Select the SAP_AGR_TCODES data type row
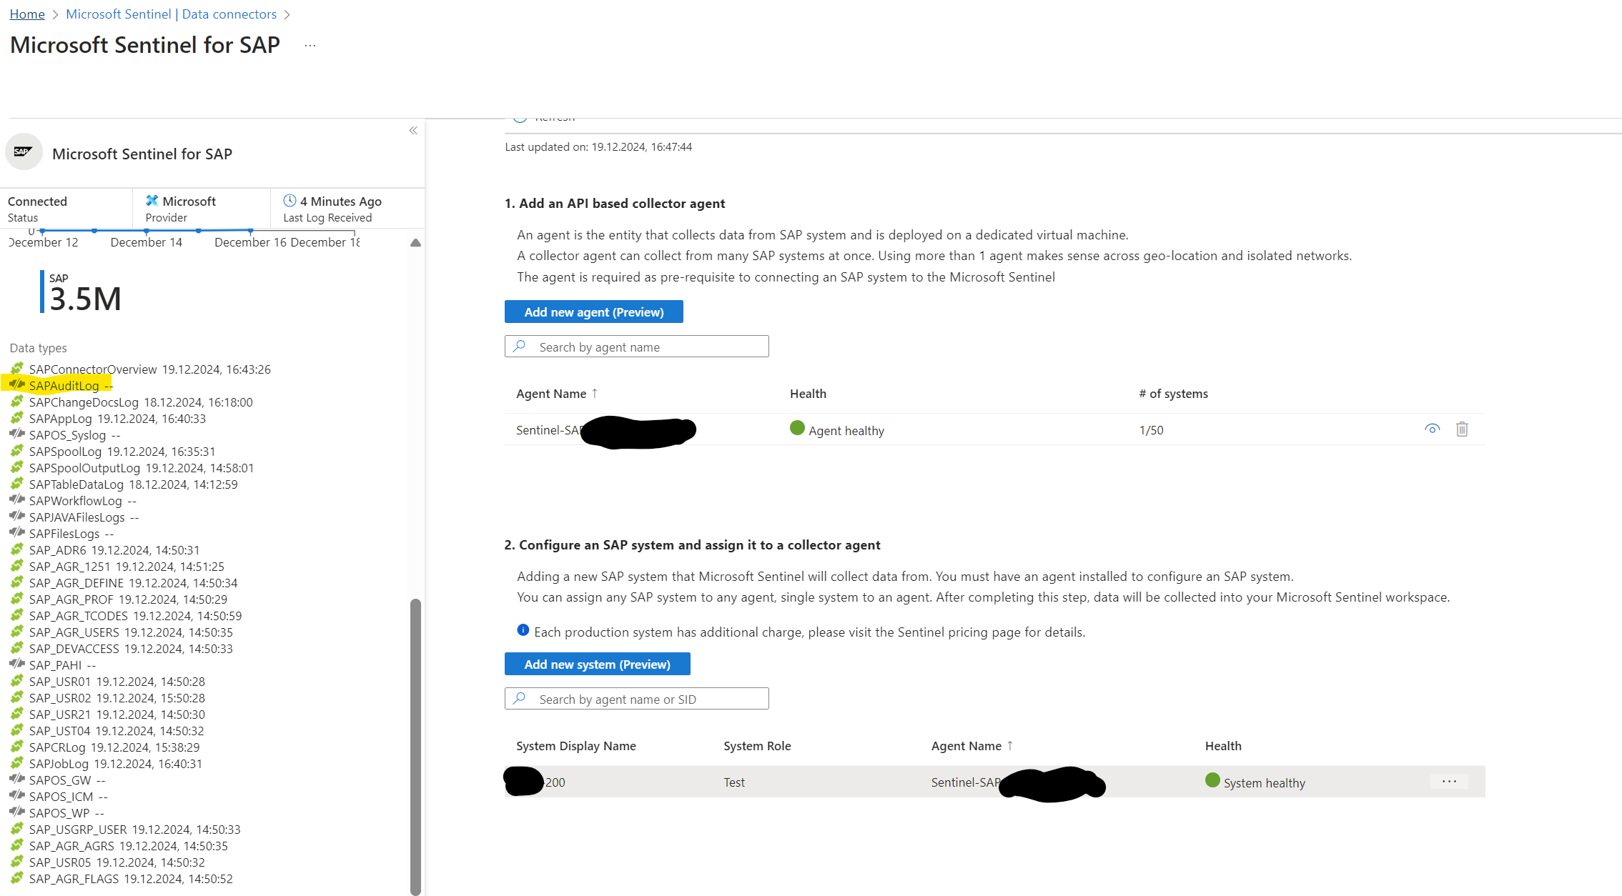Screen dimensions: 1622x896 point(126,615)
